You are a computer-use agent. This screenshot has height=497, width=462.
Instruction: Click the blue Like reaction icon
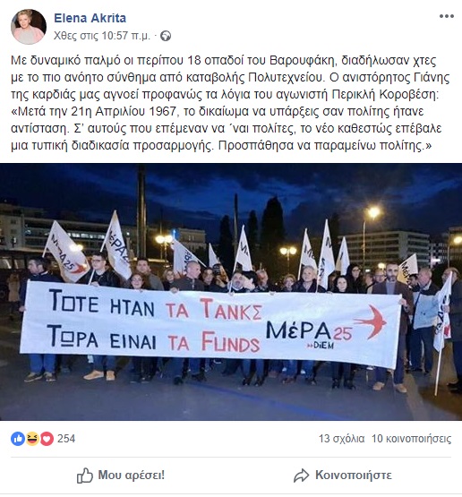click(x=18, y=439)
